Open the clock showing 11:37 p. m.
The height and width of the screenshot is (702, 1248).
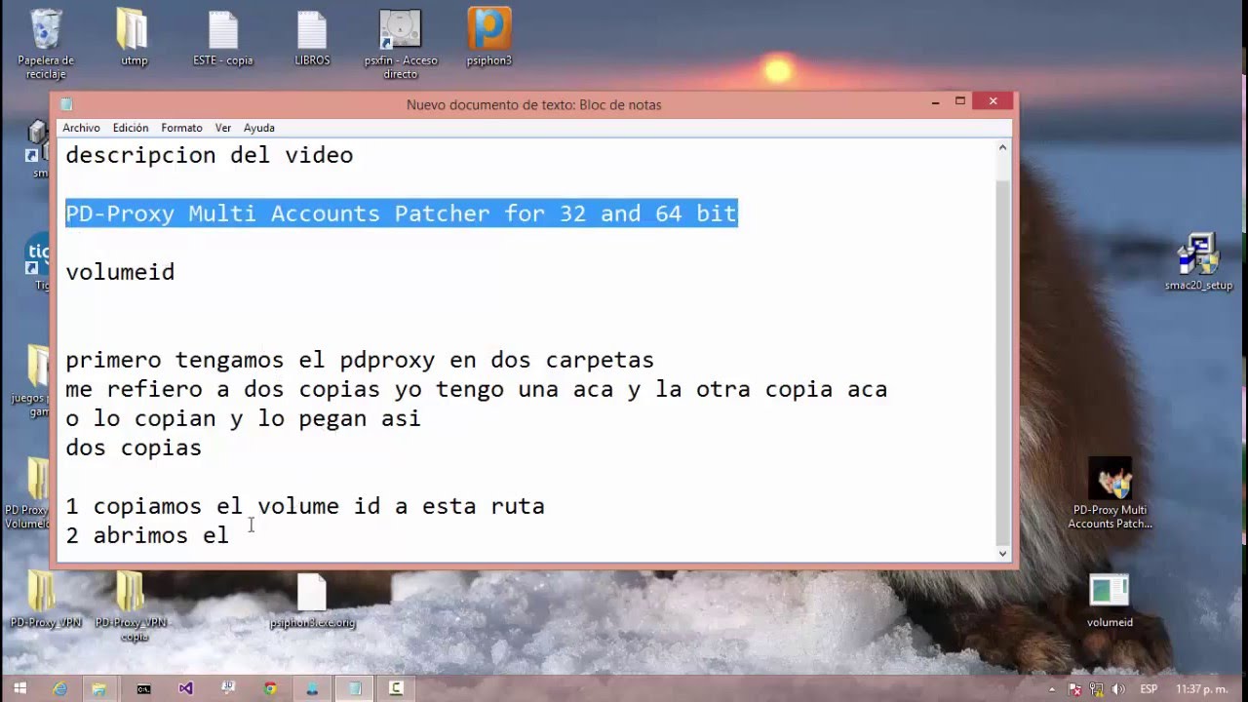(1202, 689)
